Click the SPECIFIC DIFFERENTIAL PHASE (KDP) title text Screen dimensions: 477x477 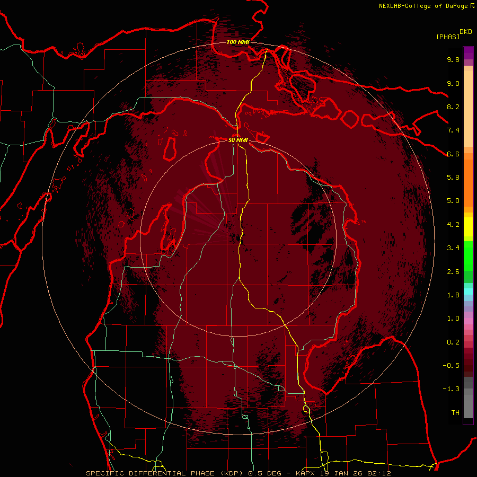tap(165, 473)
